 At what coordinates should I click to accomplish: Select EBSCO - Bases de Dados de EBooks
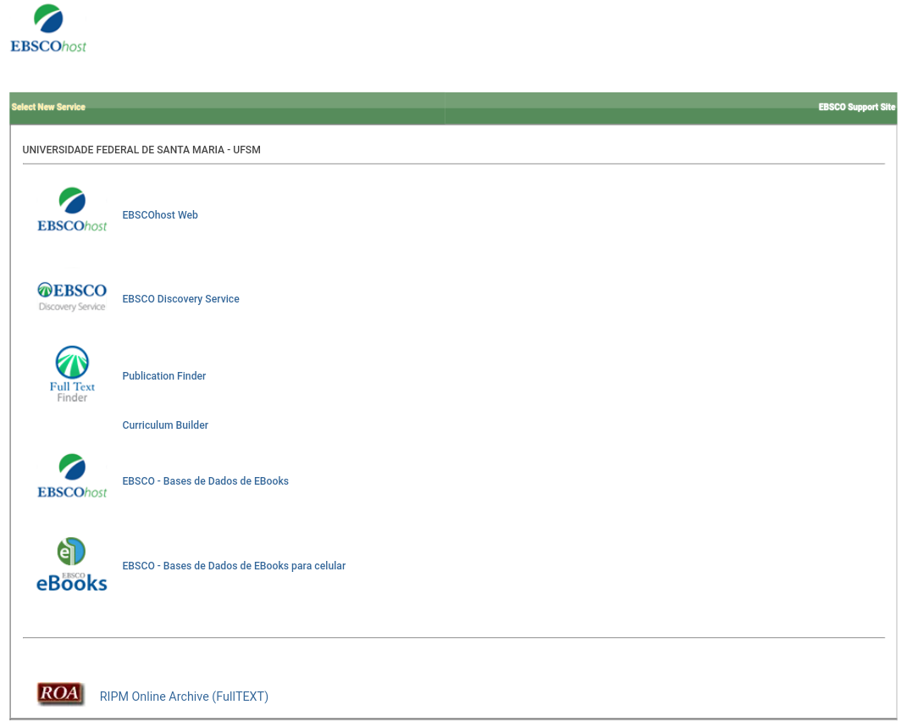pyautogui.click(x=205, y=480)
